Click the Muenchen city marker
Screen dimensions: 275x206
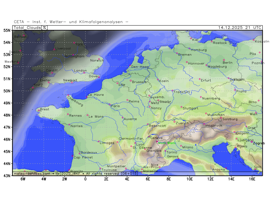pyautogui.click(x=206, y=114)
